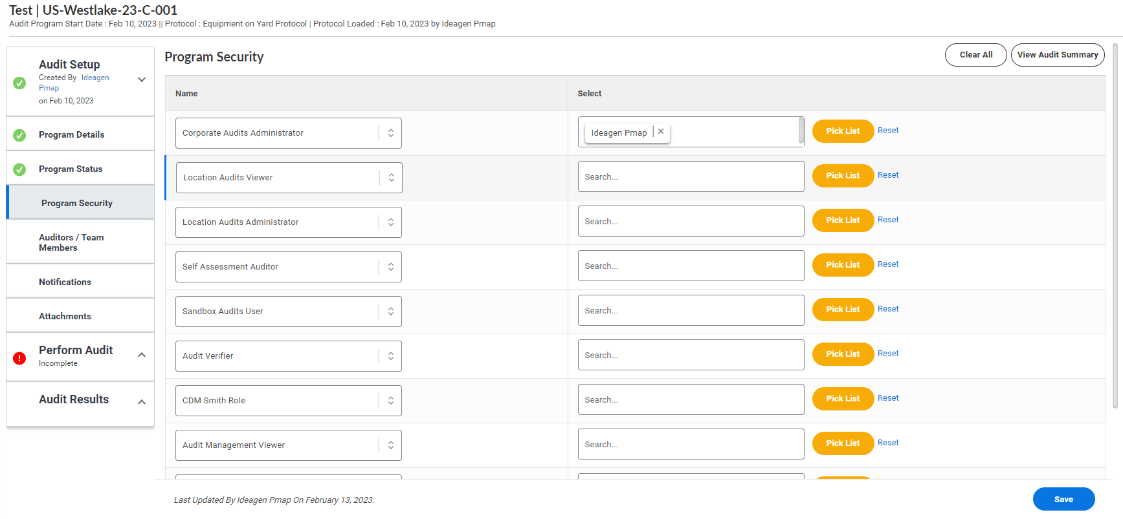The height and width of the screenshot is (519, 1123).
Task: Click the green checkmark beside Program Status
Action: (19, 169)
